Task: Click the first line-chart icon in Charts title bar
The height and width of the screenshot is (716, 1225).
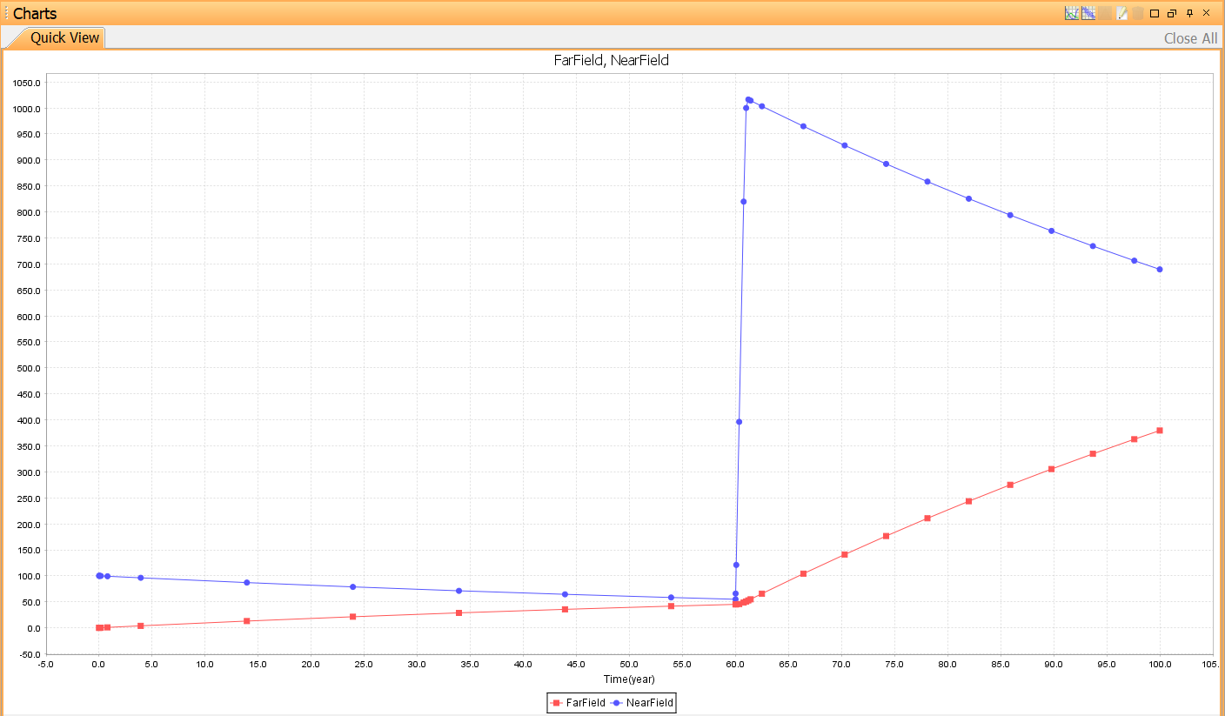Action: click(x=1072, y=13)
